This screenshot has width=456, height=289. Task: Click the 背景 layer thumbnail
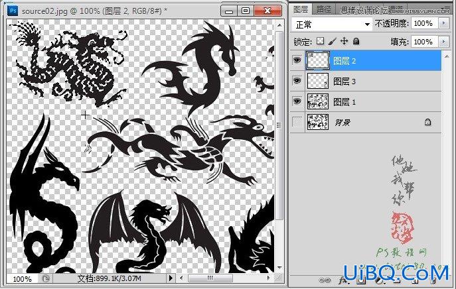click(x=318, y=122)
